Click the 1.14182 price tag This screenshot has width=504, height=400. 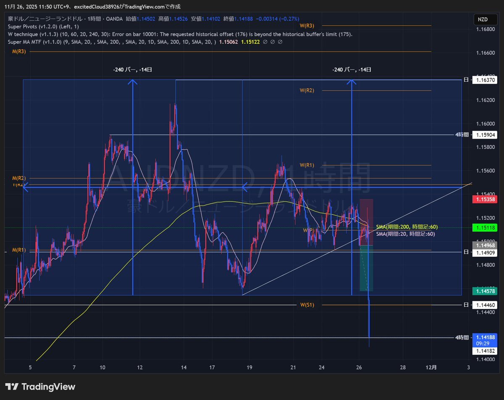click(485, 351)
